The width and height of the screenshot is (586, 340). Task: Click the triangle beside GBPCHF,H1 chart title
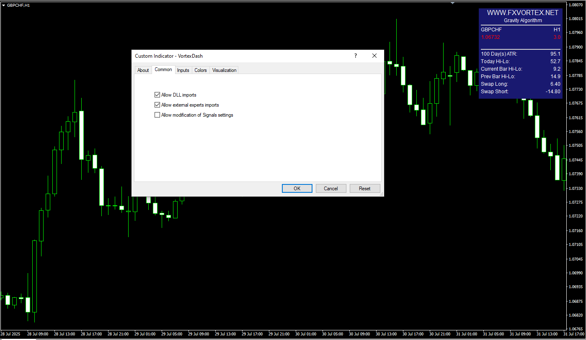click(3, 5)
